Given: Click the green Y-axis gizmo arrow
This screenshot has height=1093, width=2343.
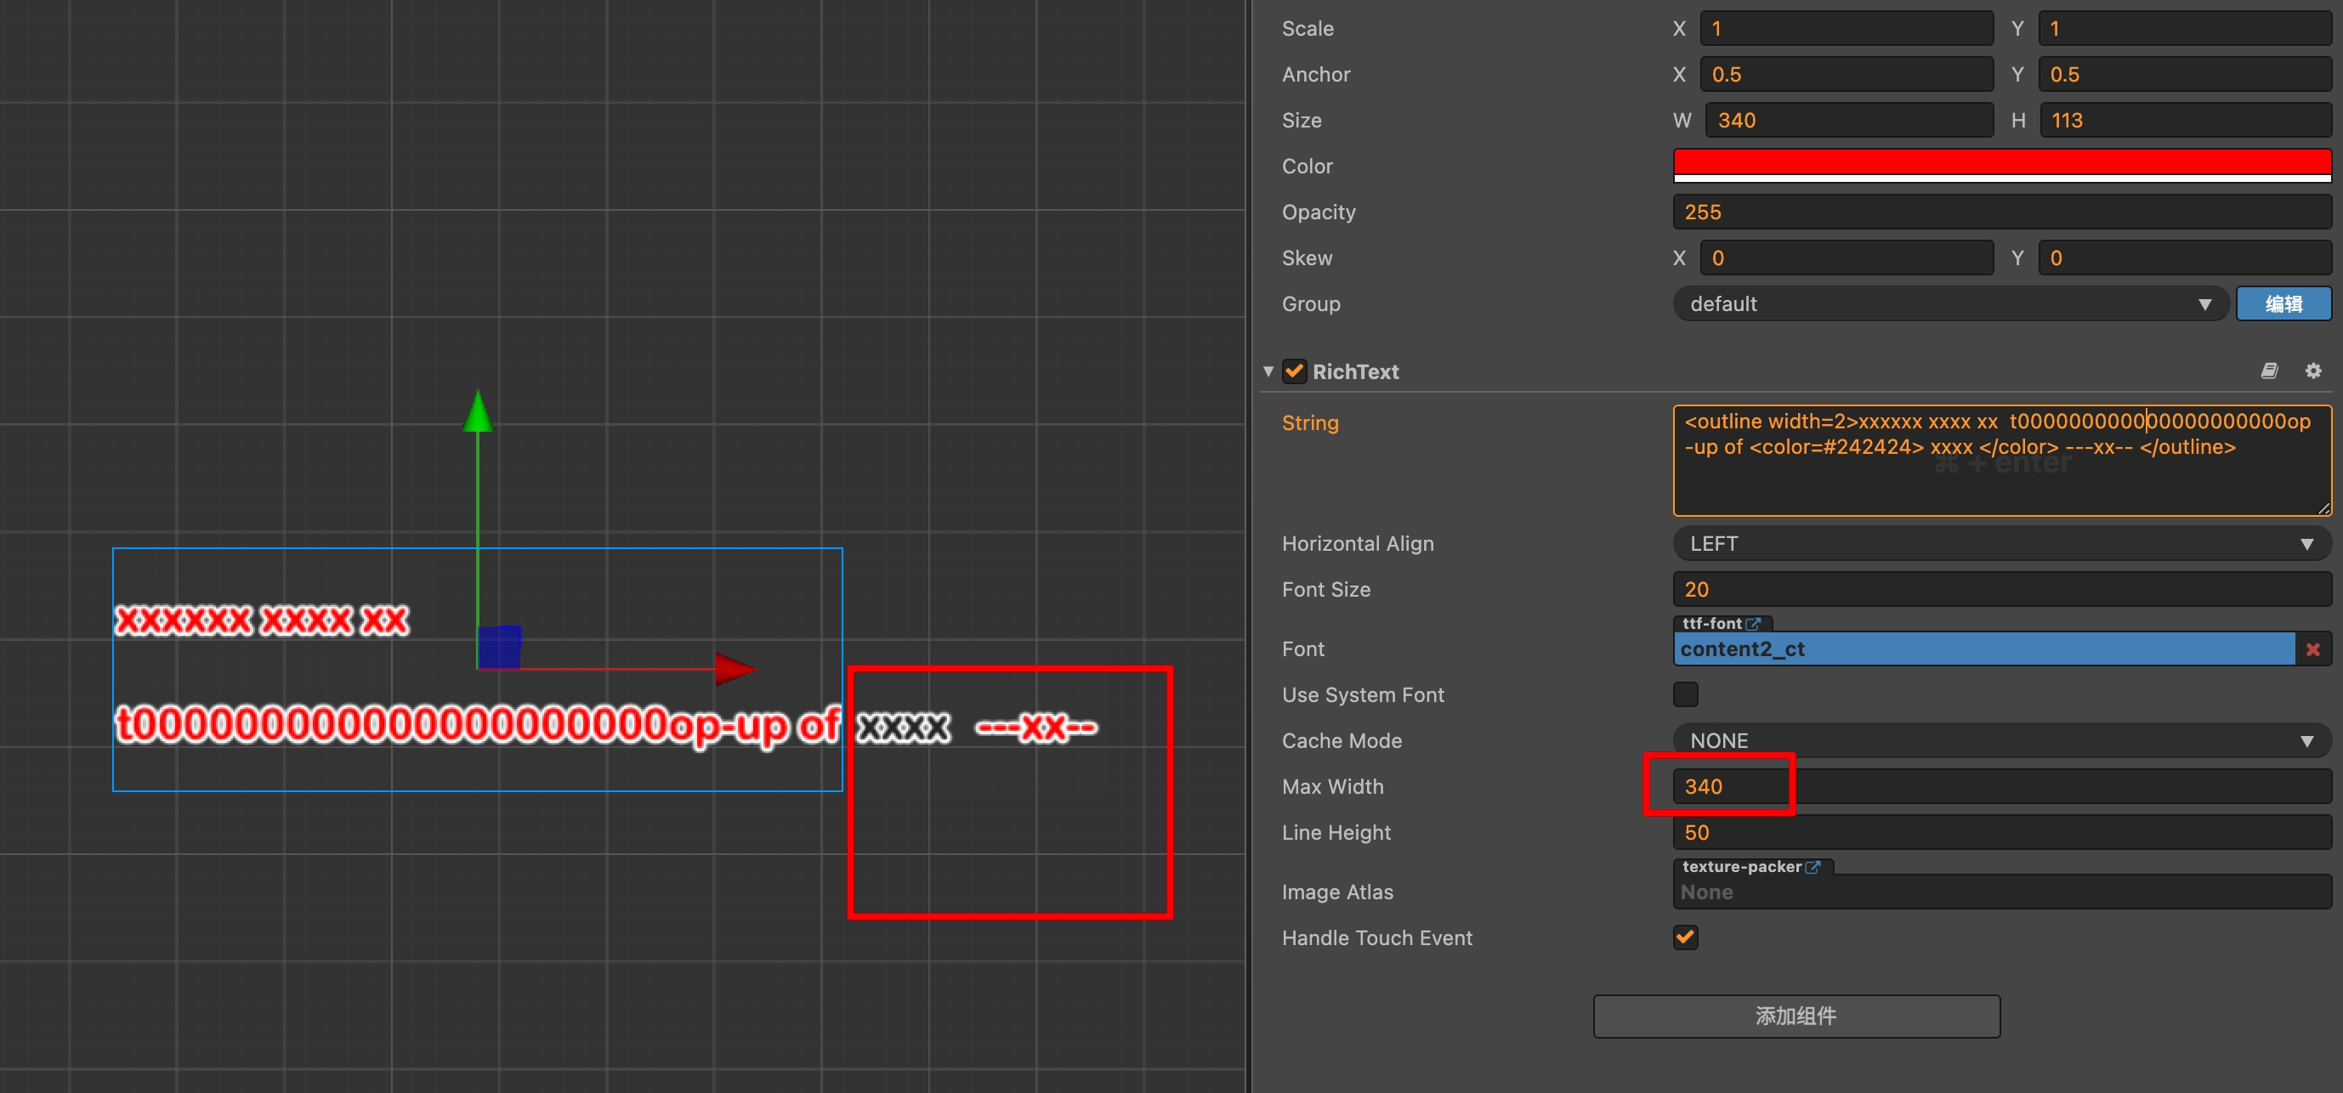Looking at the screenshot, I should 478,412.
